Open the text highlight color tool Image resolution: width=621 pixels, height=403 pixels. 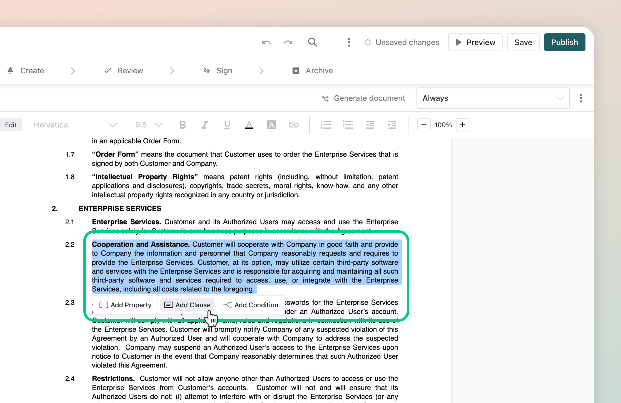[x=271, y=125]
